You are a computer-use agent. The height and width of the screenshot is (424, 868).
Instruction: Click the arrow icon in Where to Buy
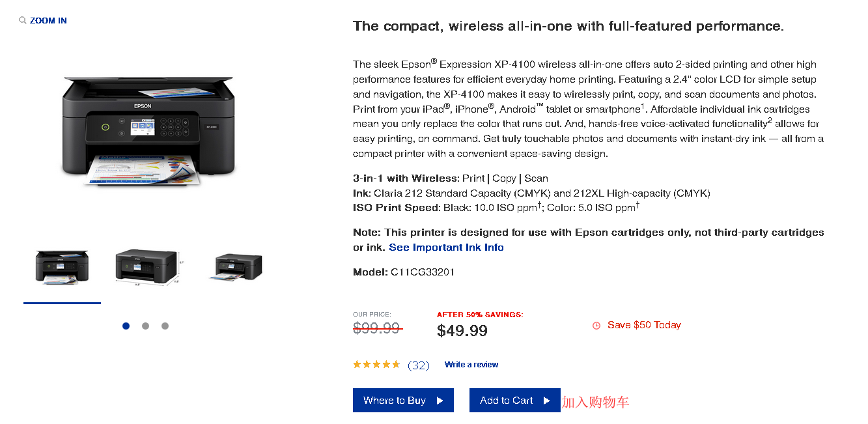[x=440, y=401]
